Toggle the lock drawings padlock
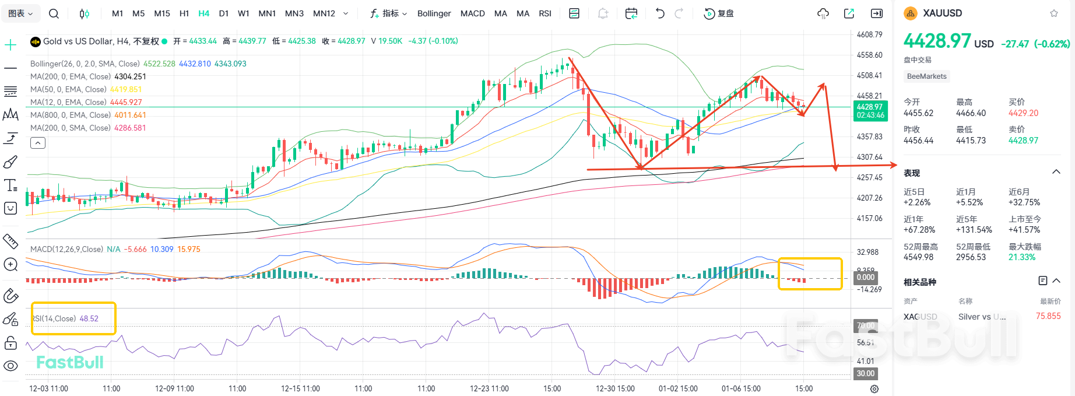This screenshot has width=1075, height=396. point(10,343)
